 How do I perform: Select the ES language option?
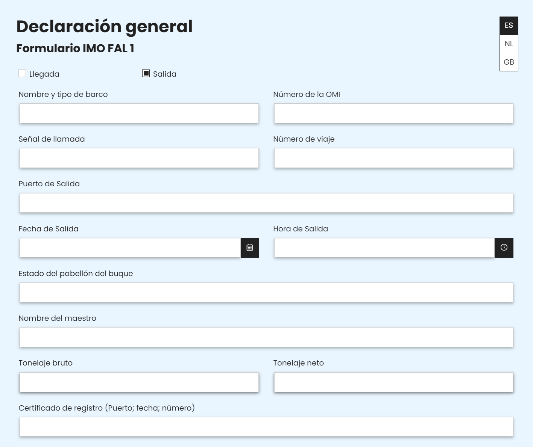509,26
